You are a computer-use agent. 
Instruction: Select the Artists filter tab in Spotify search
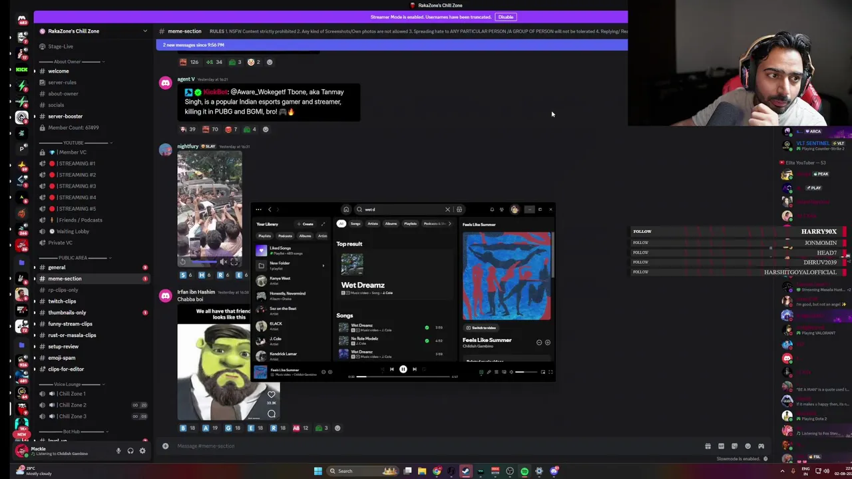373,224
